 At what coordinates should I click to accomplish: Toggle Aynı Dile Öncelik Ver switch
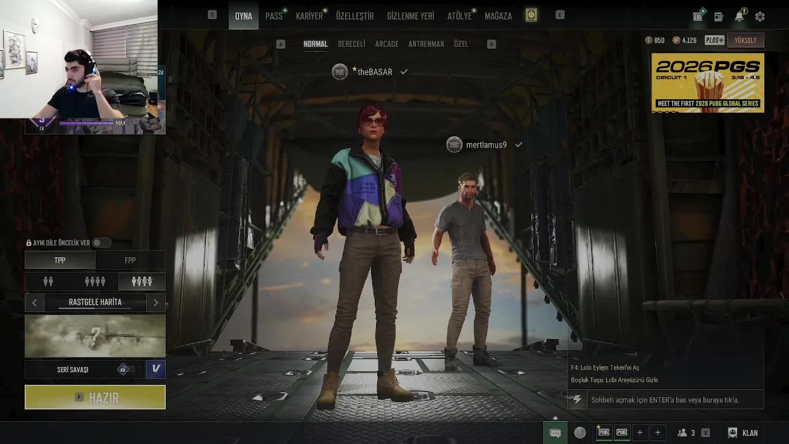click(x=101, y=243)
